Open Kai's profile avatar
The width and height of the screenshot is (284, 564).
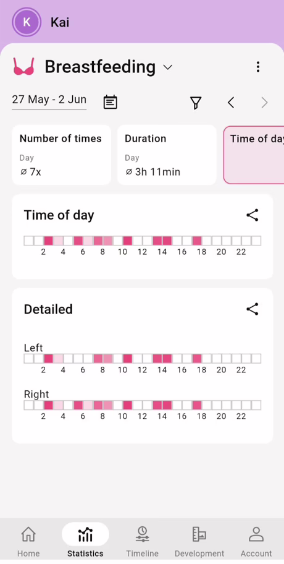(27, 22)
